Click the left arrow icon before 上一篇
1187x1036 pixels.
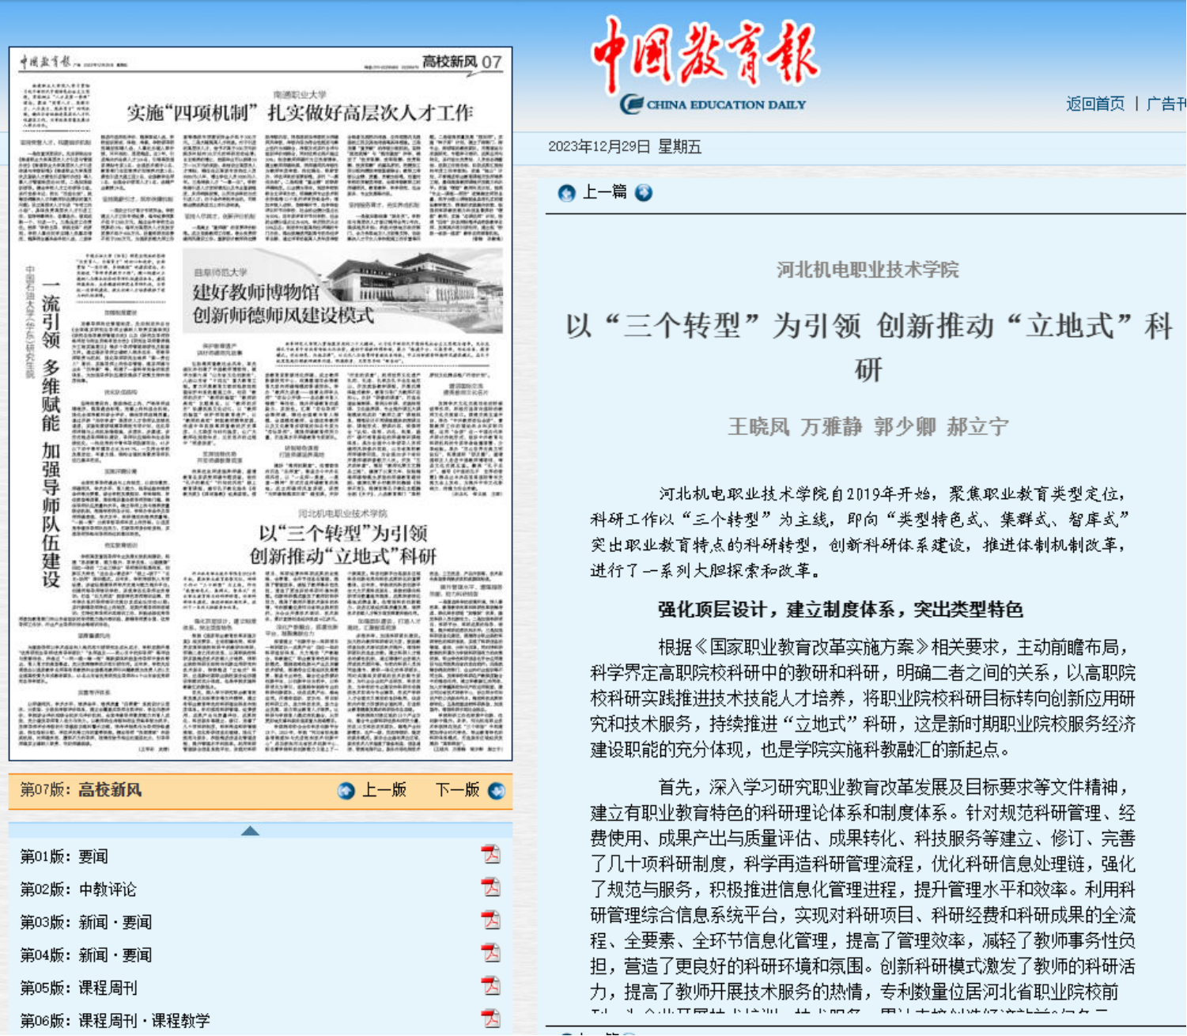coord(567,193)
